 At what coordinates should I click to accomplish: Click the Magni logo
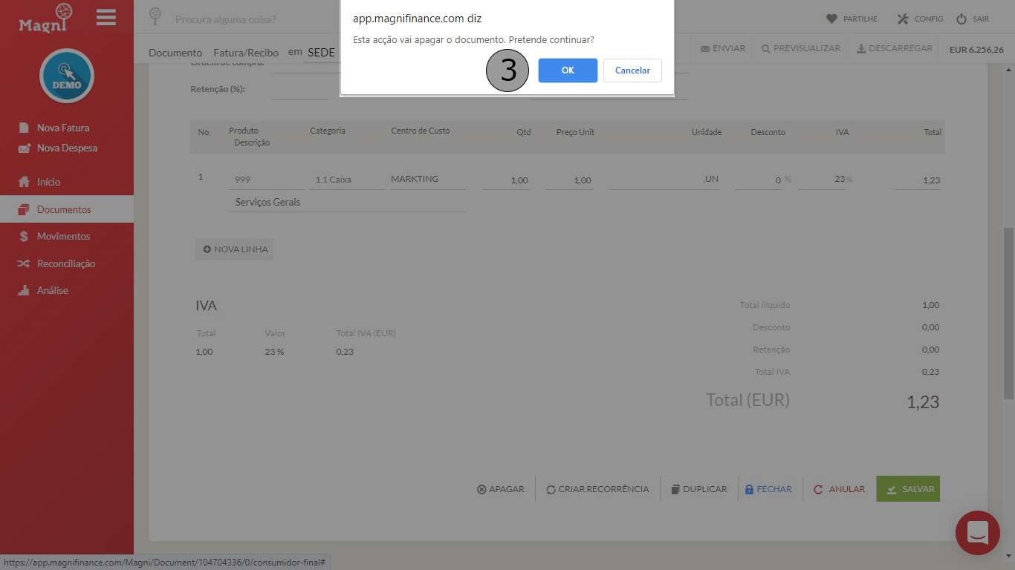point(45,19)
